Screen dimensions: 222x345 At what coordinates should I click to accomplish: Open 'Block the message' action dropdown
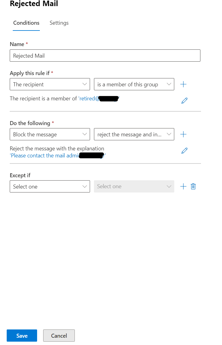pyautogui.click(x=50, y=134)
